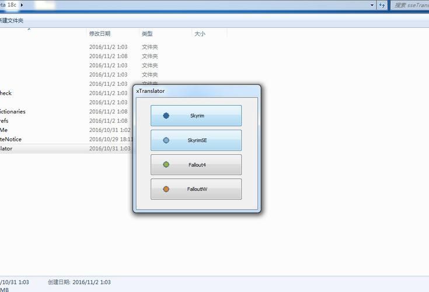Select the row ending in 'refs'
The image size is (429, 292).
point(65,121)
